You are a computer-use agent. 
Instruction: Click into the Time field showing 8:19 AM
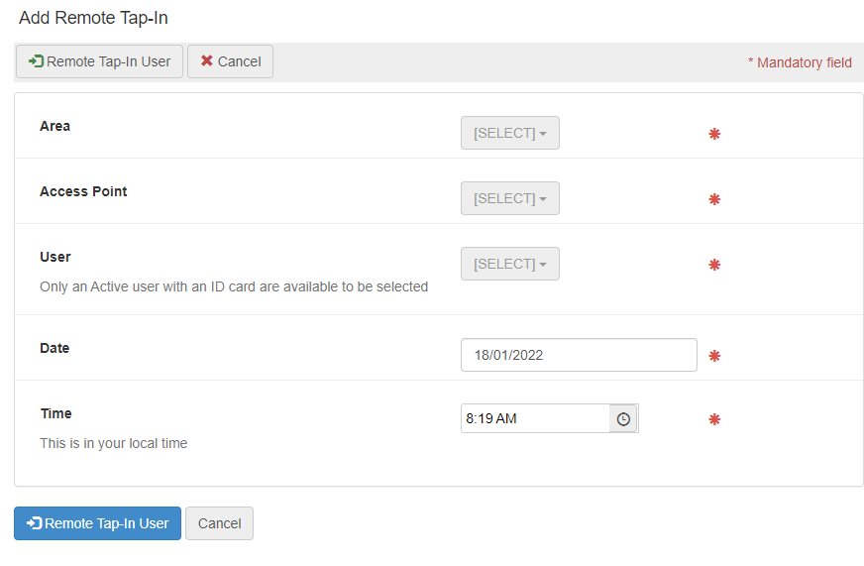pos(535,418)
